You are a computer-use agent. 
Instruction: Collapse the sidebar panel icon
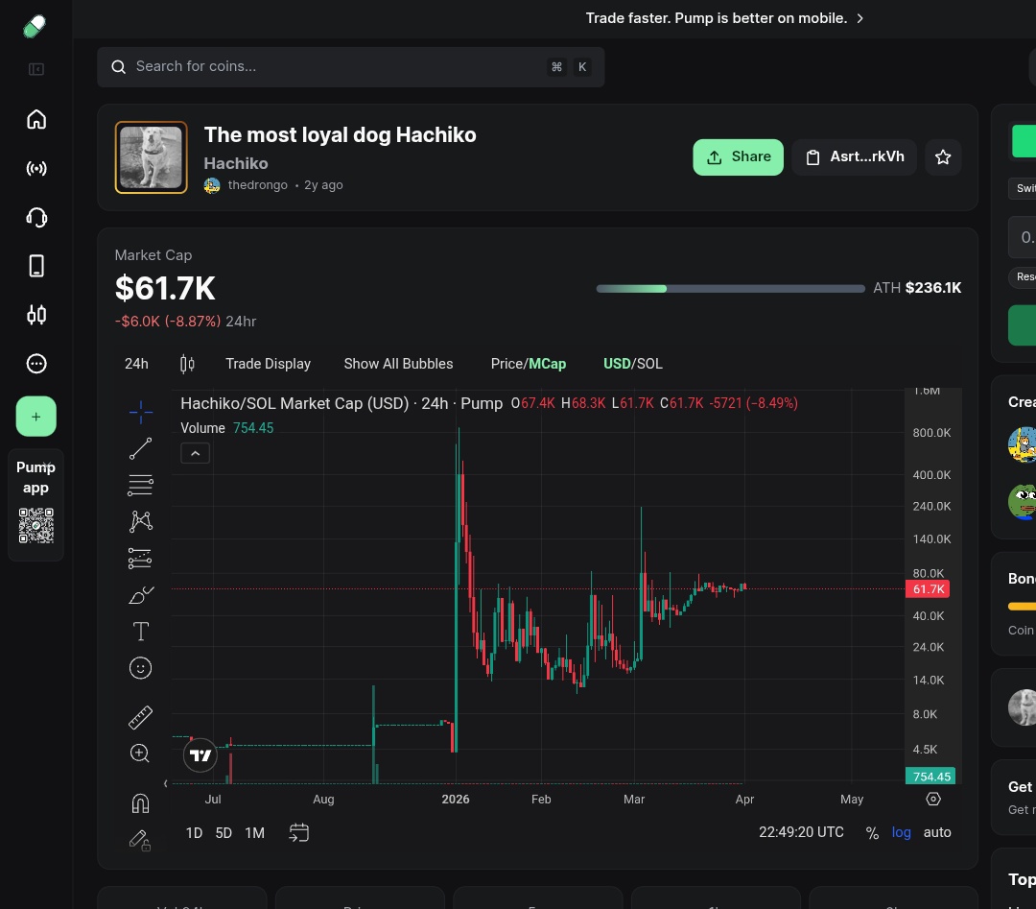pyautogui.click(x=36, y=69)
